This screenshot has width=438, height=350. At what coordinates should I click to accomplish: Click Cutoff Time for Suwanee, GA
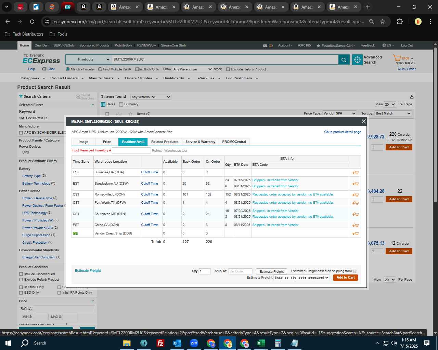150,172
